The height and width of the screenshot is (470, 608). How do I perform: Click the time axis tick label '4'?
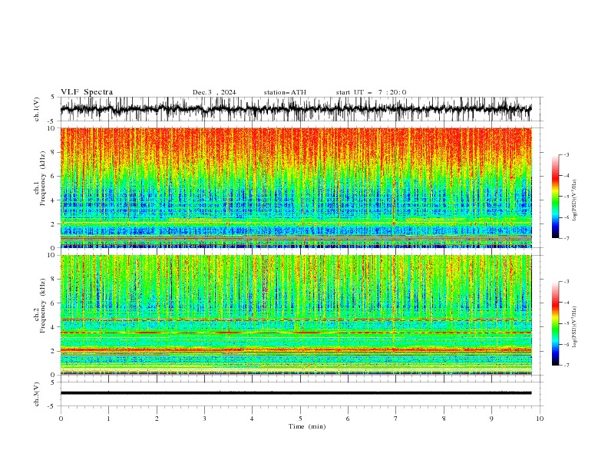[x=252, y=419]
